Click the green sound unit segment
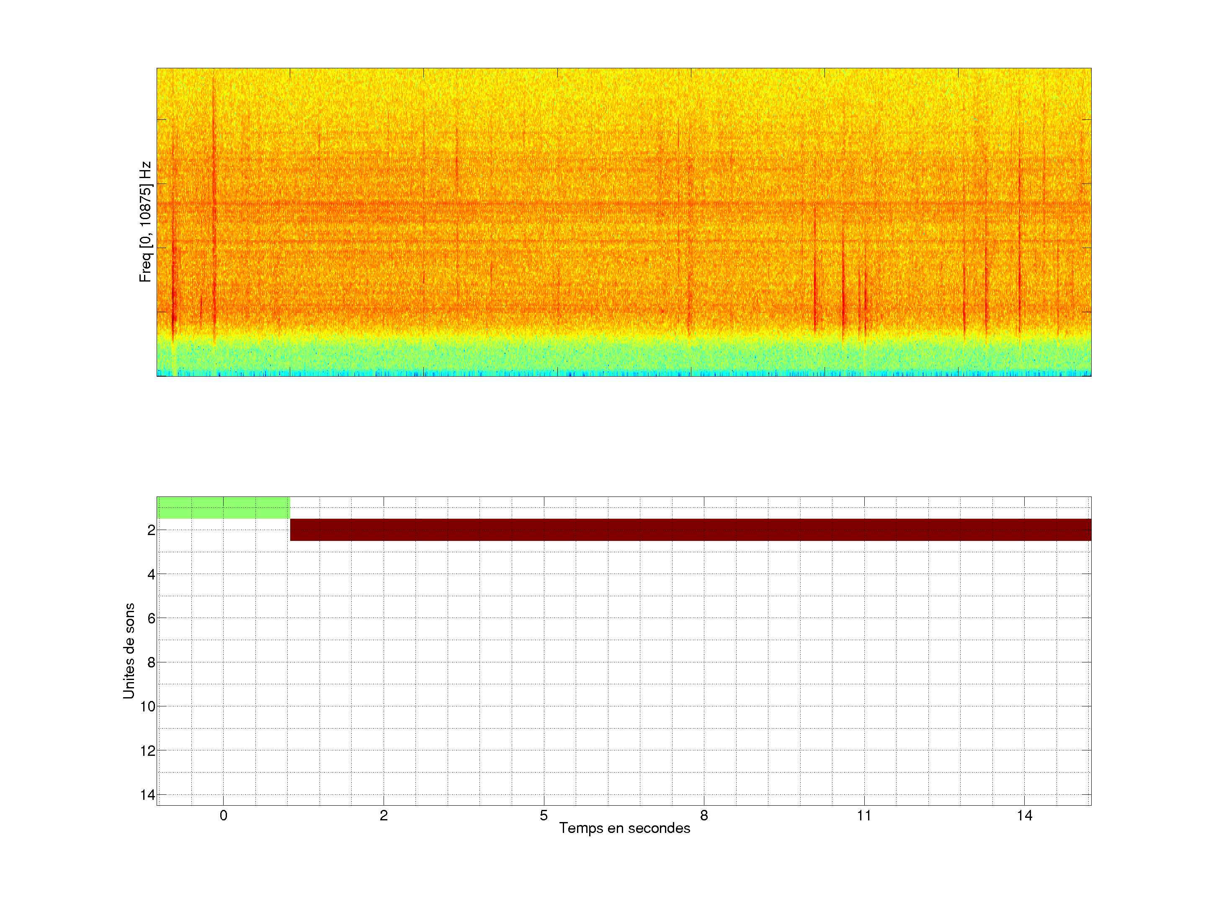The width and height of the screenshot is (1206, 905). tap(223, 507)
